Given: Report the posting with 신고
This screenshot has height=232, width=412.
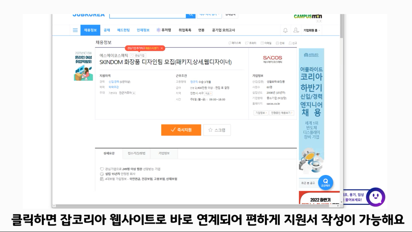Looking at the screenshot, I should [x=293, y=43].
